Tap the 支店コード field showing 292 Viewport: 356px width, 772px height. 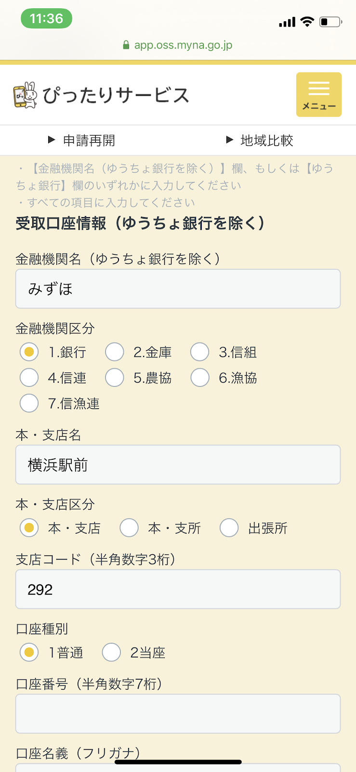(x=178, y=590)
